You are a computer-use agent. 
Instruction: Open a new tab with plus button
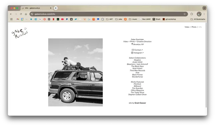56,8
